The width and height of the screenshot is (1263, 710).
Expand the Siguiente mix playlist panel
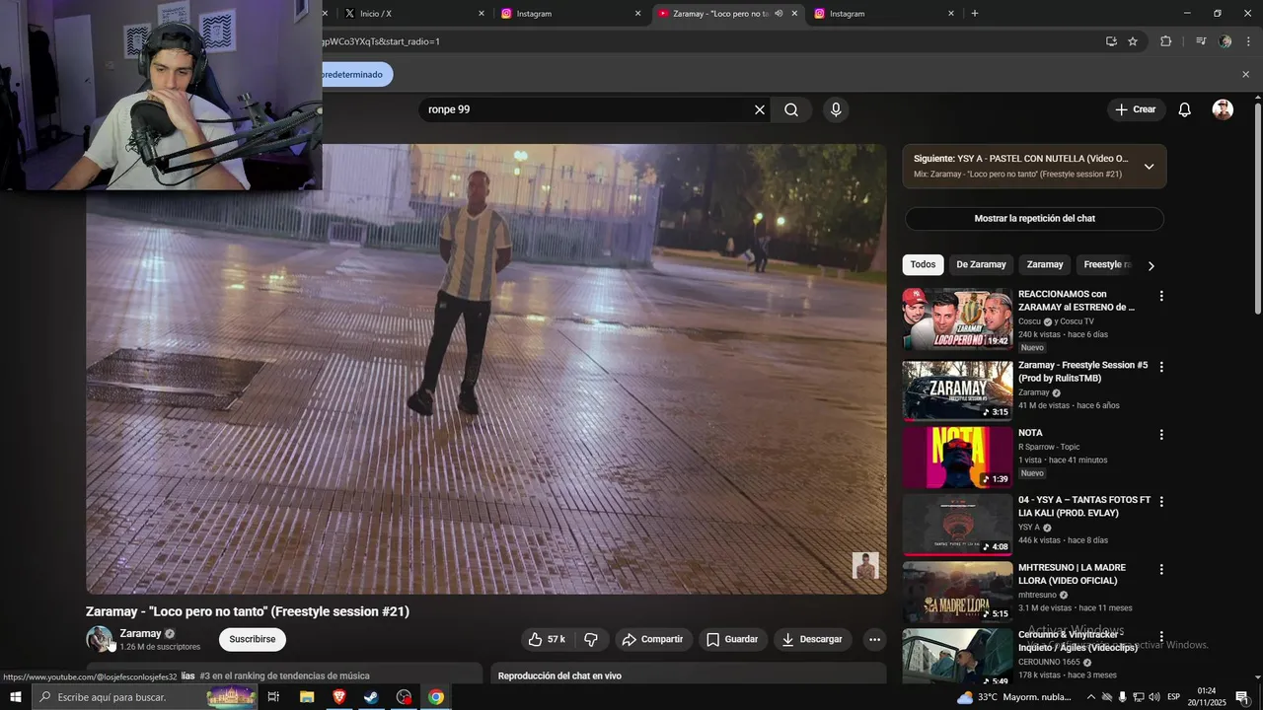1149,167
